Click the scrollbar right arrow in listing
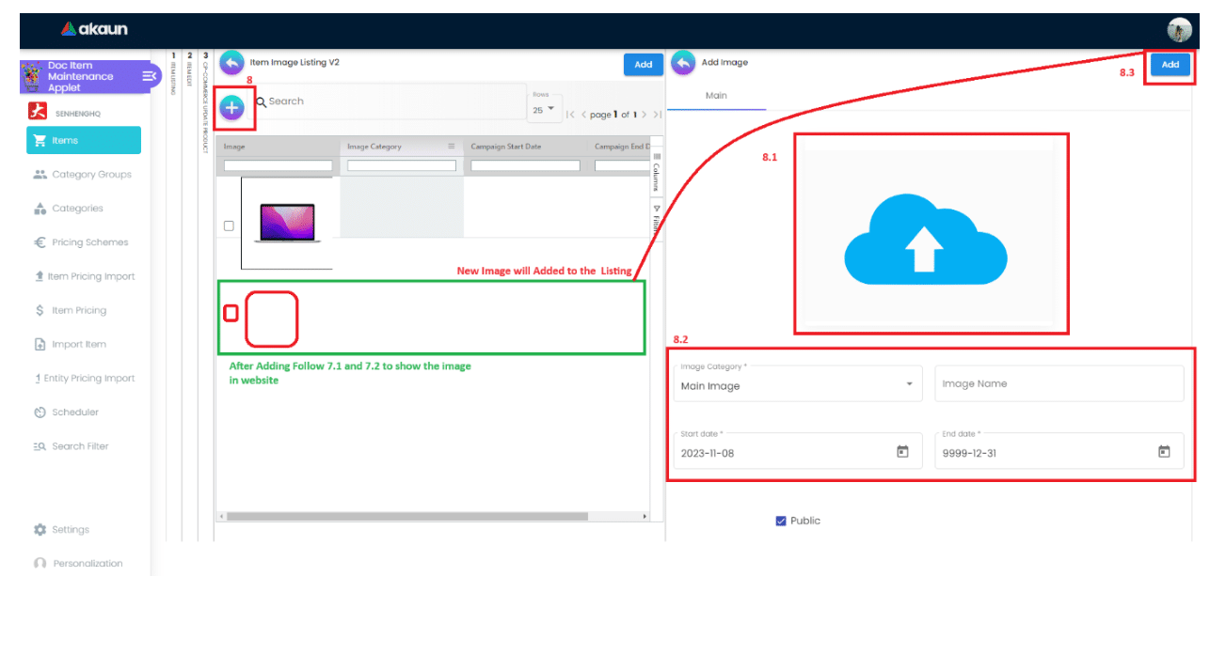 [x=645, y=516]
